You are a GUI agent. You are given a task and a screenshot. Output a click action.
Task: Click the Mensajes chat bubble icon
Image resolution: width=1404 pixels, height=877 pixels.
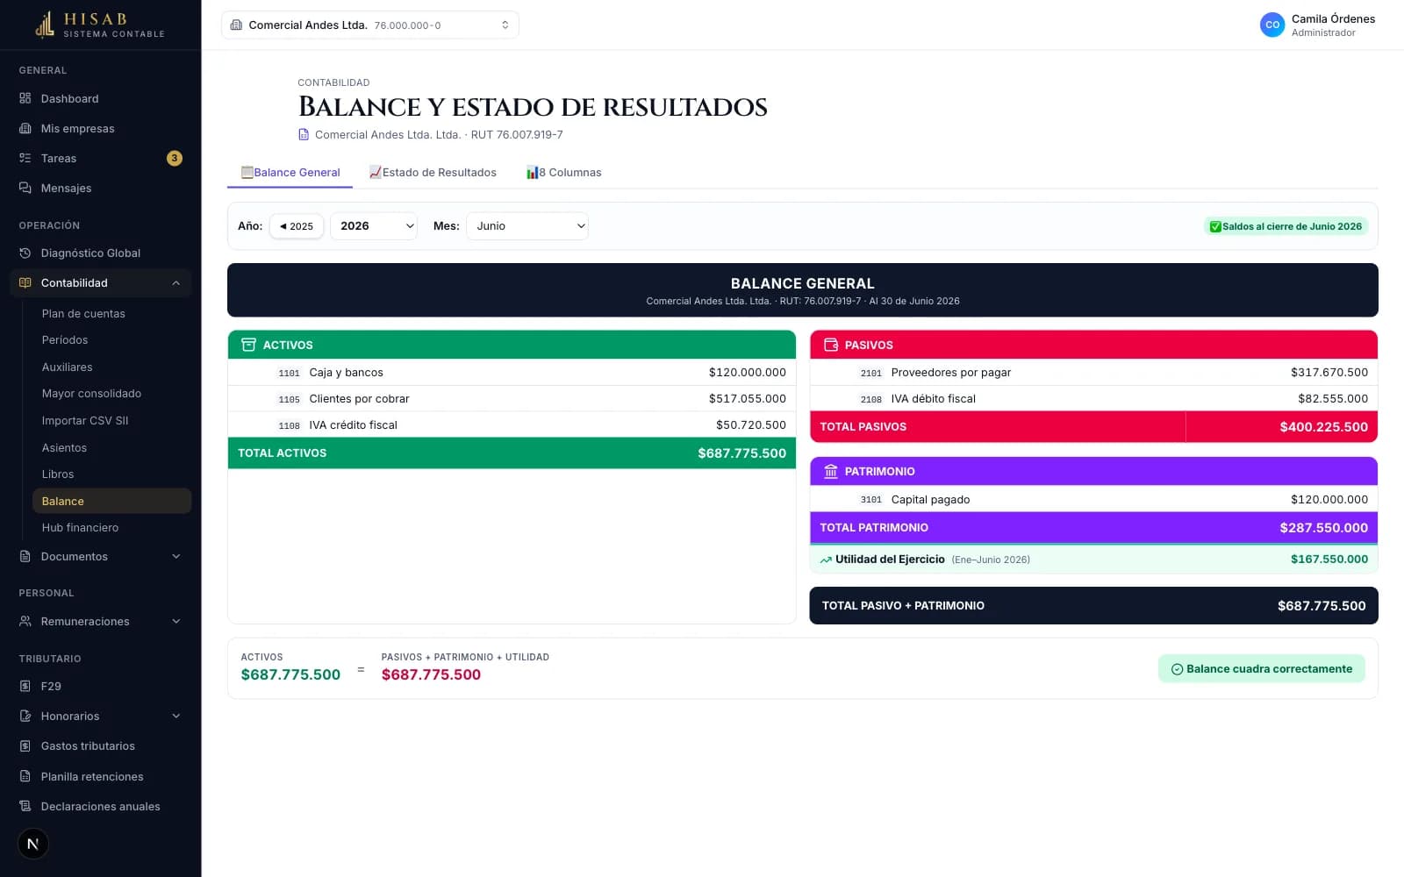click(25, 188)
